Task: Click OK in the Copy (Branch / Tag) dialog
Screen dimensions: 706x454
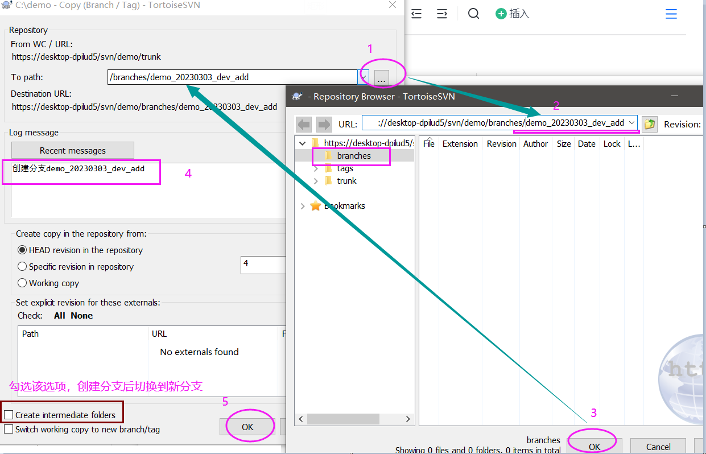Action: [247, 427]
